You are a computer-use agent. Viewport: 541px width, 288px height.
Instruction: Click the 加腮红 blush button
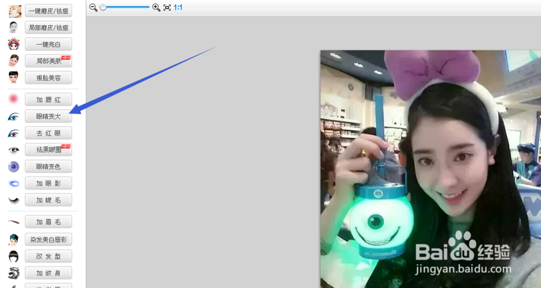point(48,99)
